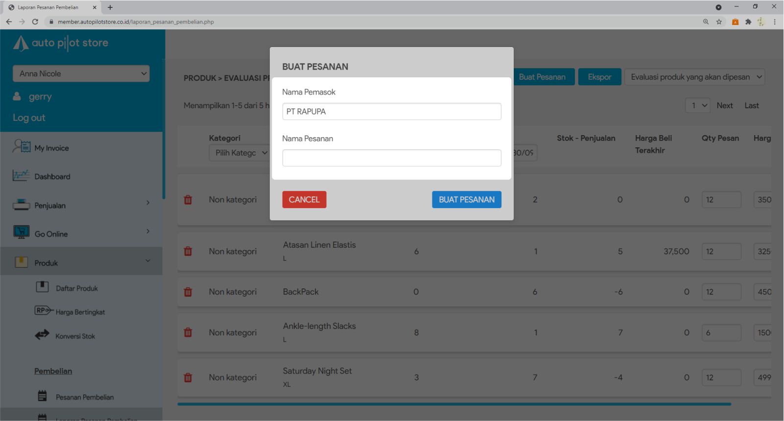Click the Log out link
This screenshot has height=421, width=784.
tap(29, 118)
